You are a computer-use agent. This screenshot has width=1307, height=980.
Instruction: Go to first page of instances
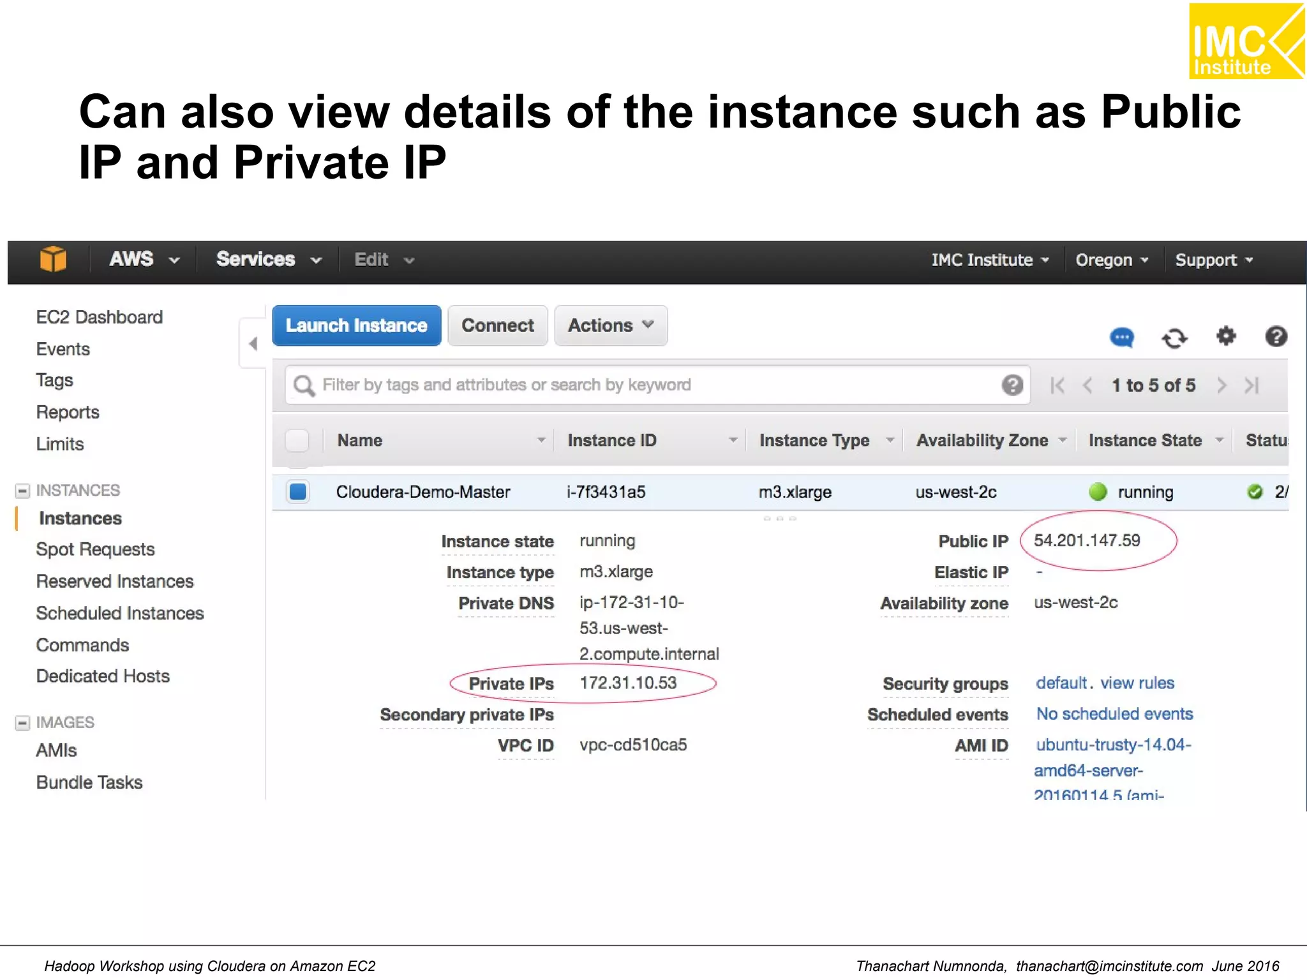coord(1057,385)
